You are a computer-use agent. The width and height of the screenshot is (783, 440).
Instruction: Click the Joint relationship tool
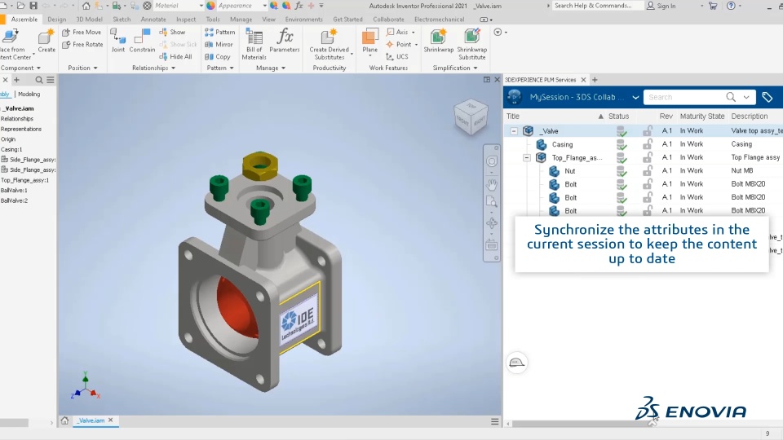(x=117, y=40)
